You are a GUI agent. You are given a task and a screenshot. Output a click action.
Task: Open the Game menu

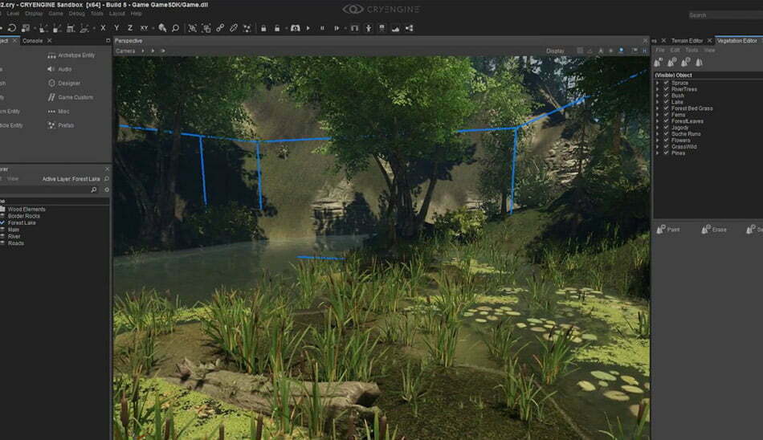(x=55, y=14)
